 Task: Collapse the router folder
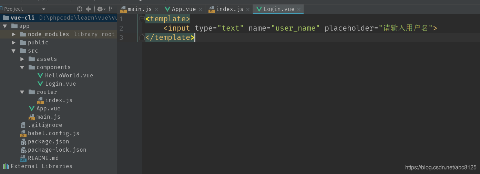[22, 92]
